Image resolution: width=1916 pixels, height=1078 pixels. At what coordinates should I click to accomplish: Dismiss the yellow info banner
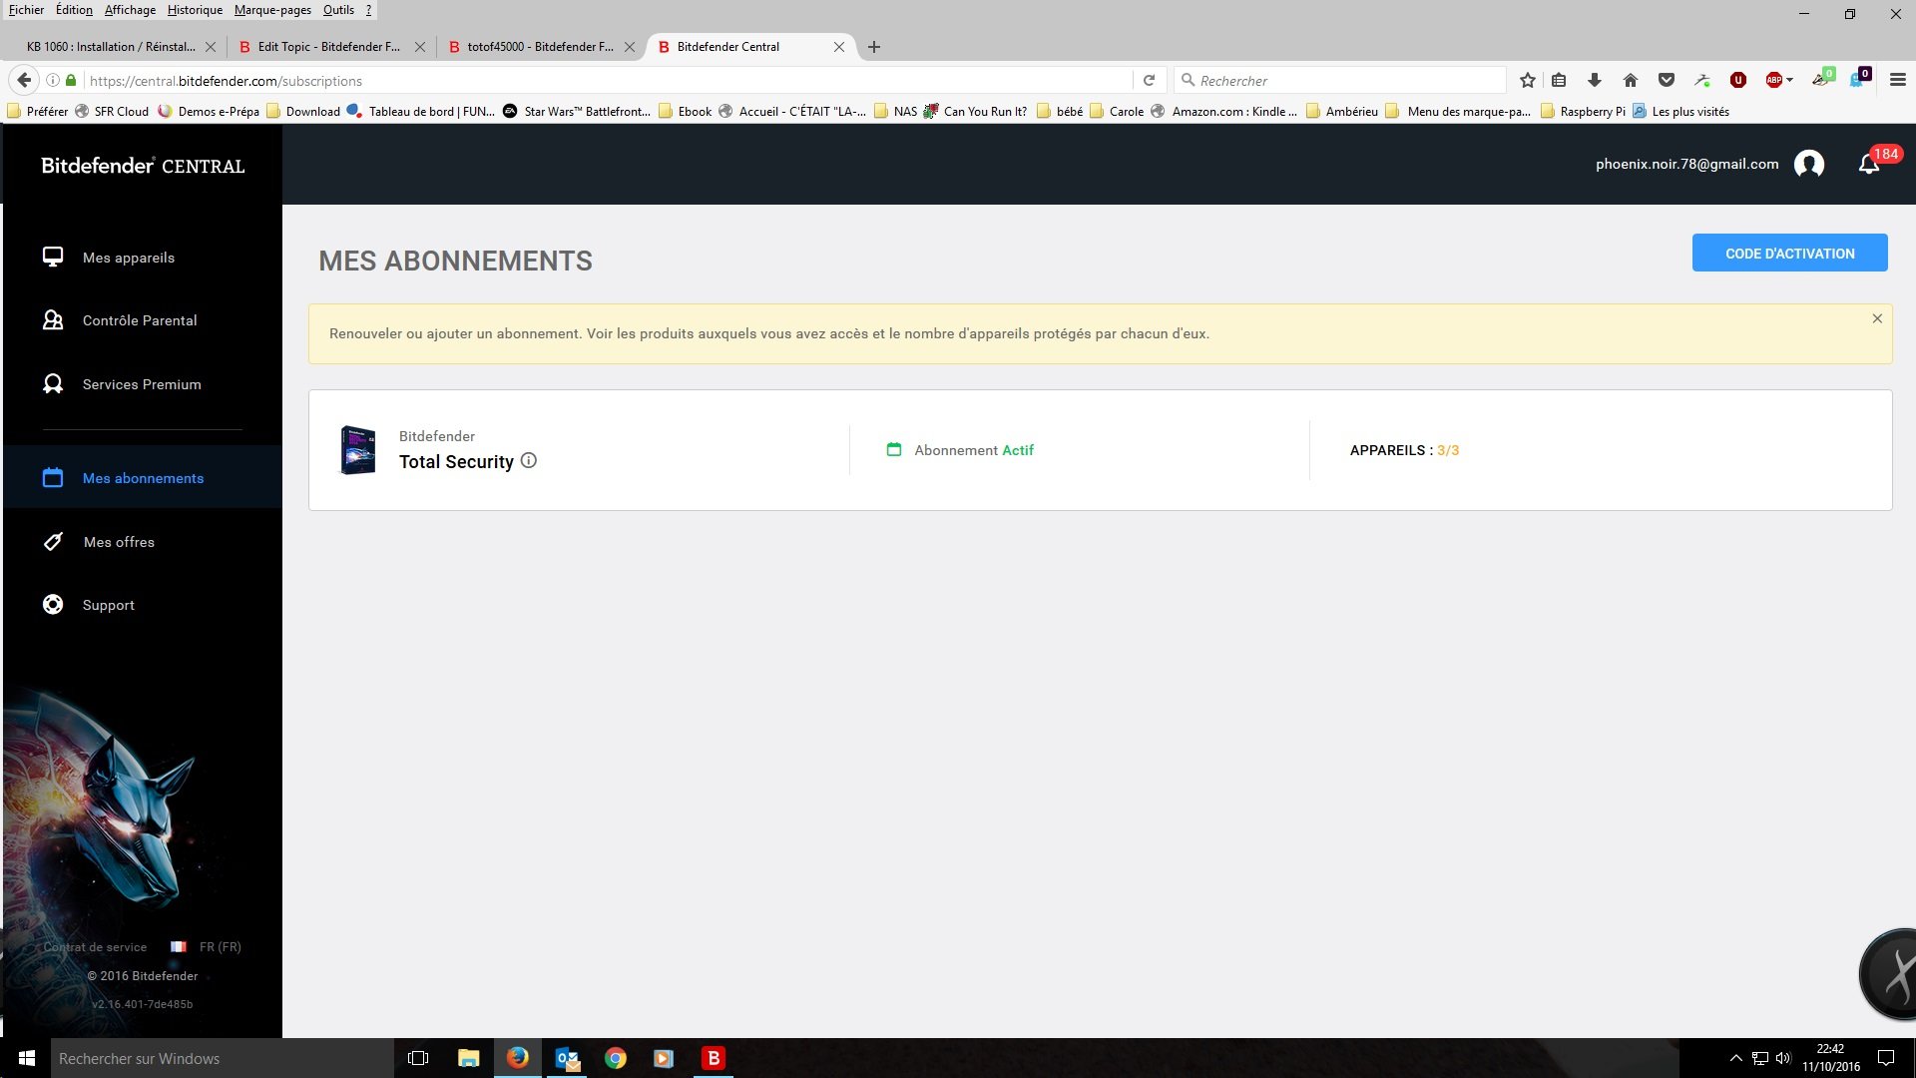tap(1877, 318)
